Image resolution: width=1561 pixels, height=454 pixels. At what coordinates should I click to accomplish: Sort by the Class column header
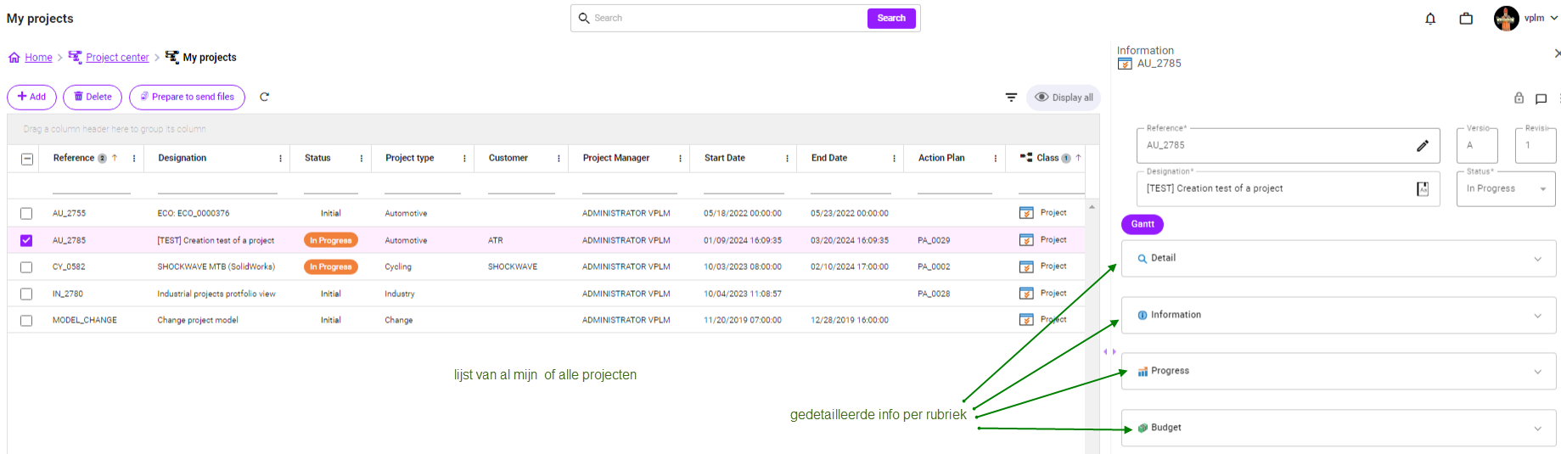pyautogui.click(x=1047, y=158)
